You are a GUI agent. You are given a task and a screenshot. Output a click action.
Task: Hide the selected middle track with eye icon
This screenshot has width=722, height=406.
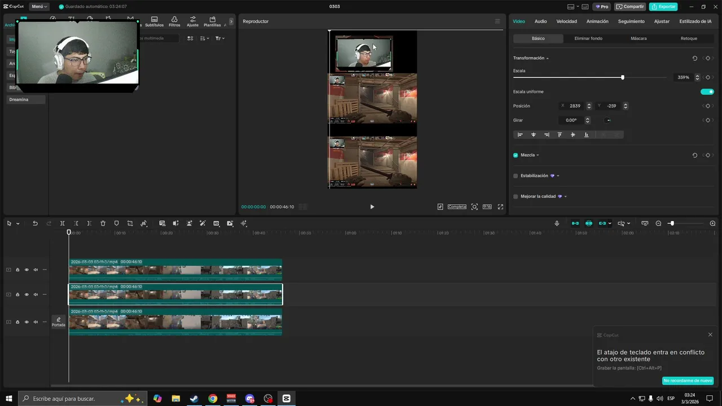pos(27,294)
